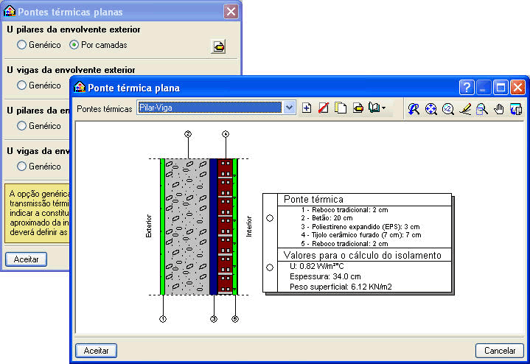Click the 'Espessura: 34.0 cm' value
530x364 pixels.
pyautogui.click(x=325, y=276)
